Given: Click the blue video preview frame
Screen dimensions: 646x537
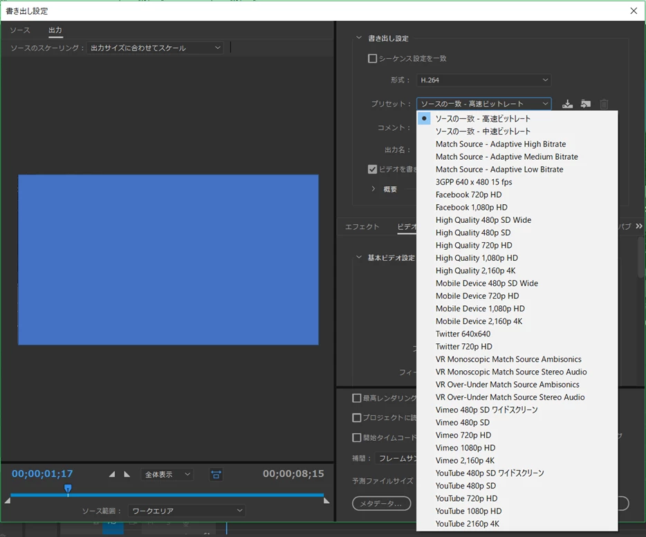Looking at the screenshot, I should [168, 260].
